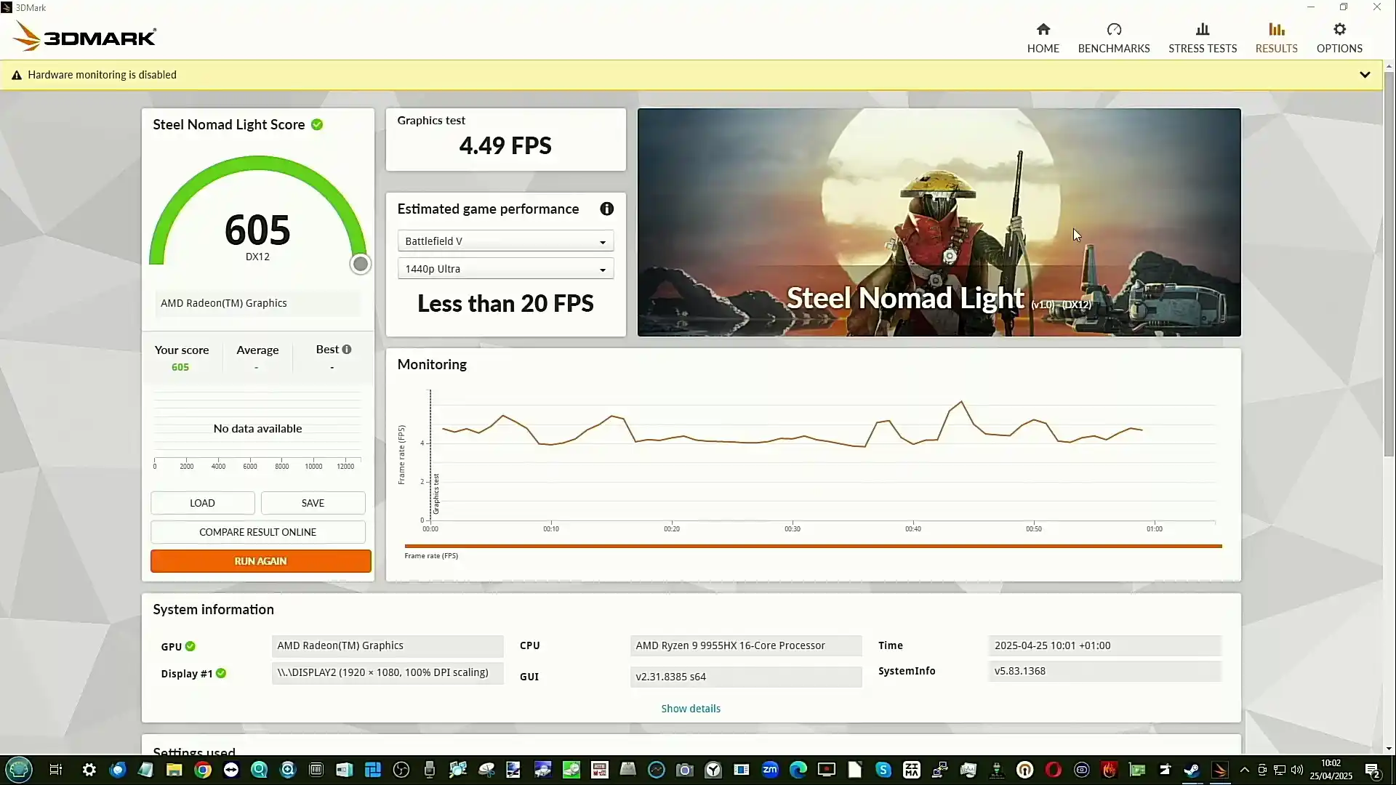
Task: Open the Battlefield V game dropdown
Action: (x=505, y=241)
